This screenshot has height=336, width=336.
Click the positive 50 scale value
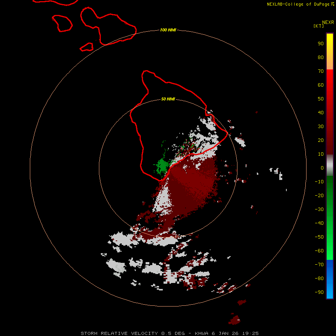[321, 99]
